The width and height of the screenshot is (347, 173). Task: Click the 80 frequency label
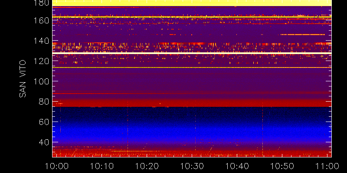tap(43, 102)
